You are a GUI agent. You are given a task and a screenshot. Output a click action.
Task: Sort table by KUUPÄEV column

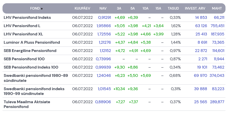click(x=82, y=9)
